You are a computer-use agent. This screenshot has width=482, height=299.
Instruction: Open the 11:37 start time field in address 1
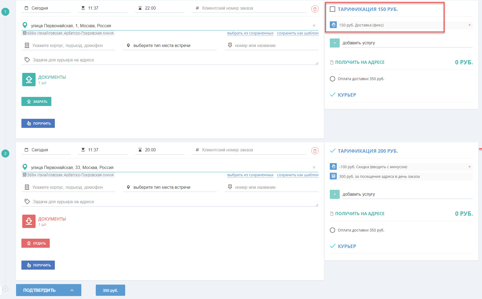(103, 8)
